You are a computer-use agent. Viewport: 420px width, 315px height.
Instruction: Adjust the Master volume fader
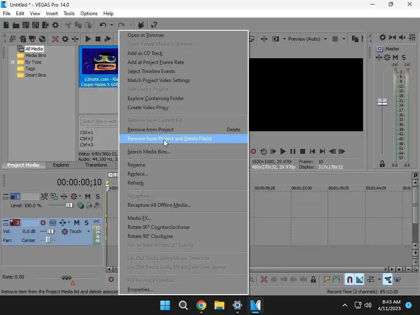[382, 102]
